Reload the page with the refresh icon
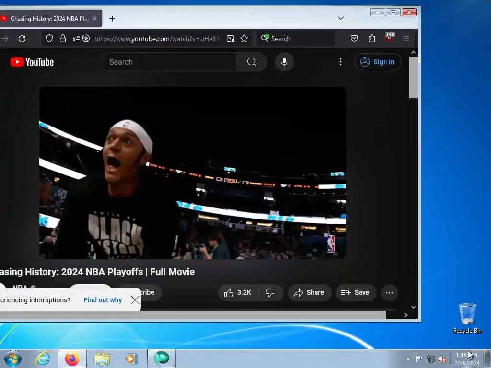The image size is (491, 368). pyautogui.click(x=22, y=39)
